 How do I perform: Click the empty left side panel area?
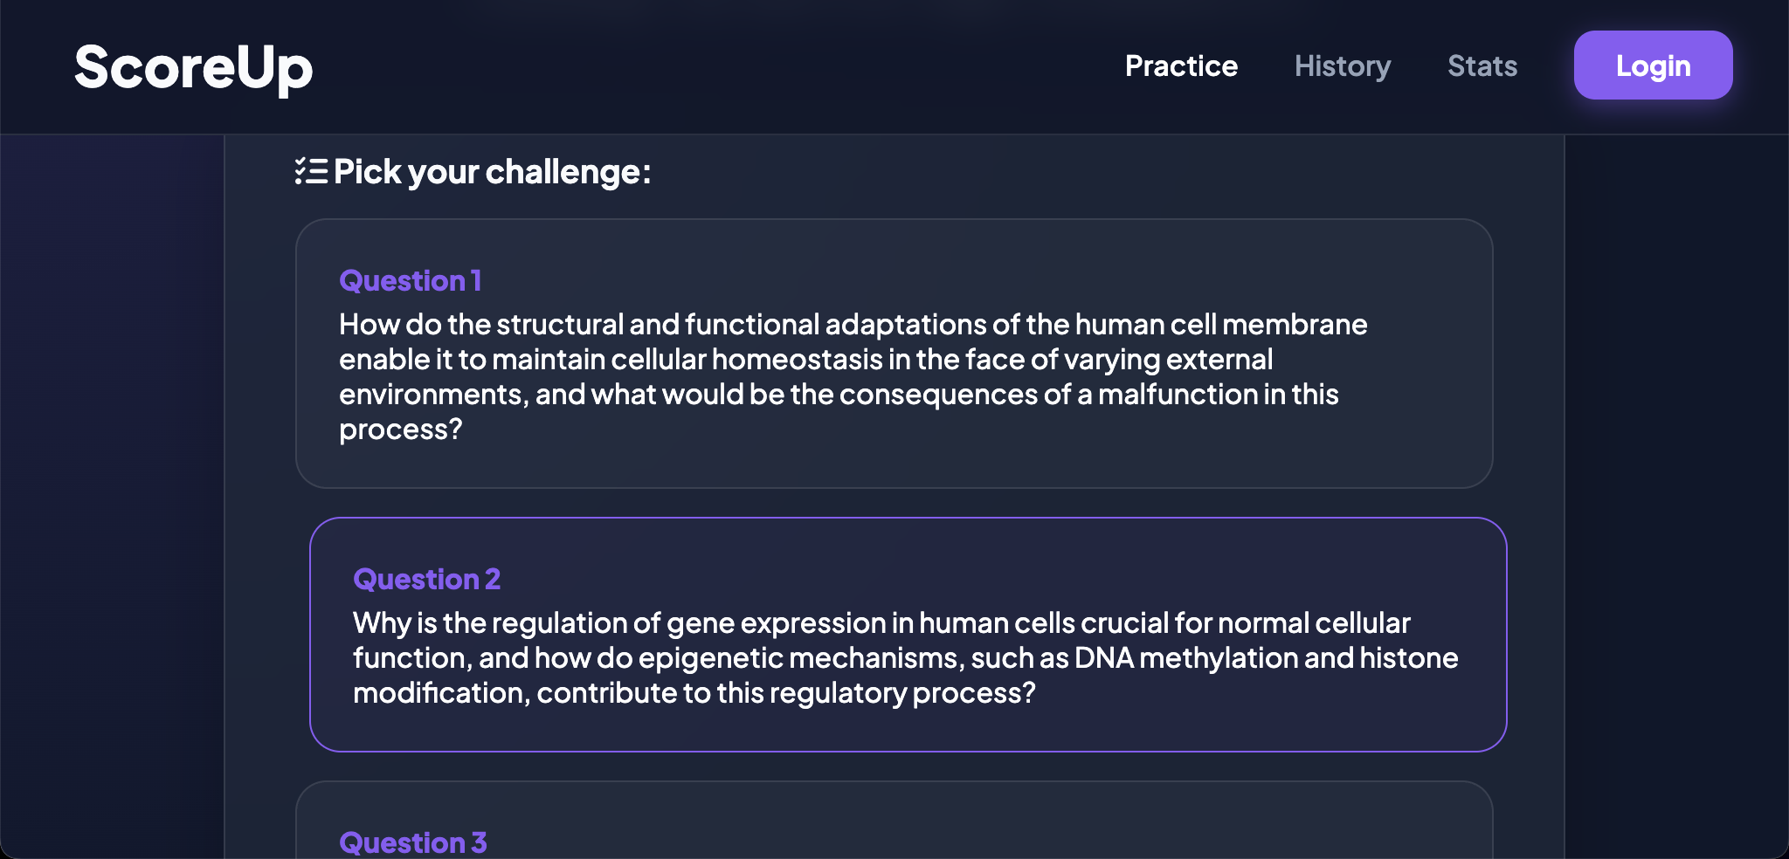[x=112, y=496]
